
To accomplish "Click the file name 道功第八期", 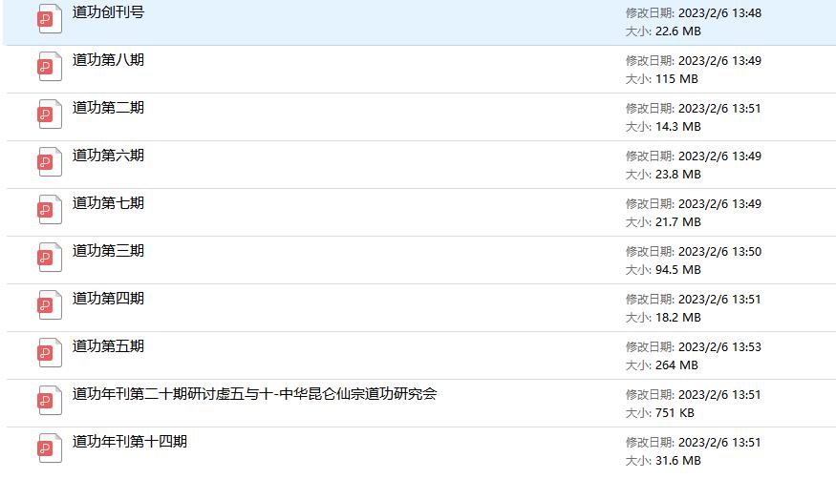I will [x=108, y=60].
